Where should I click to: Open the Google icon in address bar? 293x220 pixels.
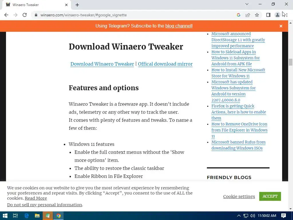click(238, 15)
